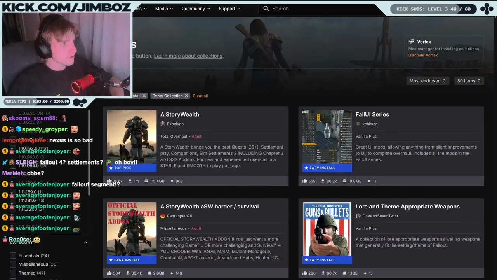
Task: Open the A StoryWealth power armor thumbnail
Action: pos(132,141)
